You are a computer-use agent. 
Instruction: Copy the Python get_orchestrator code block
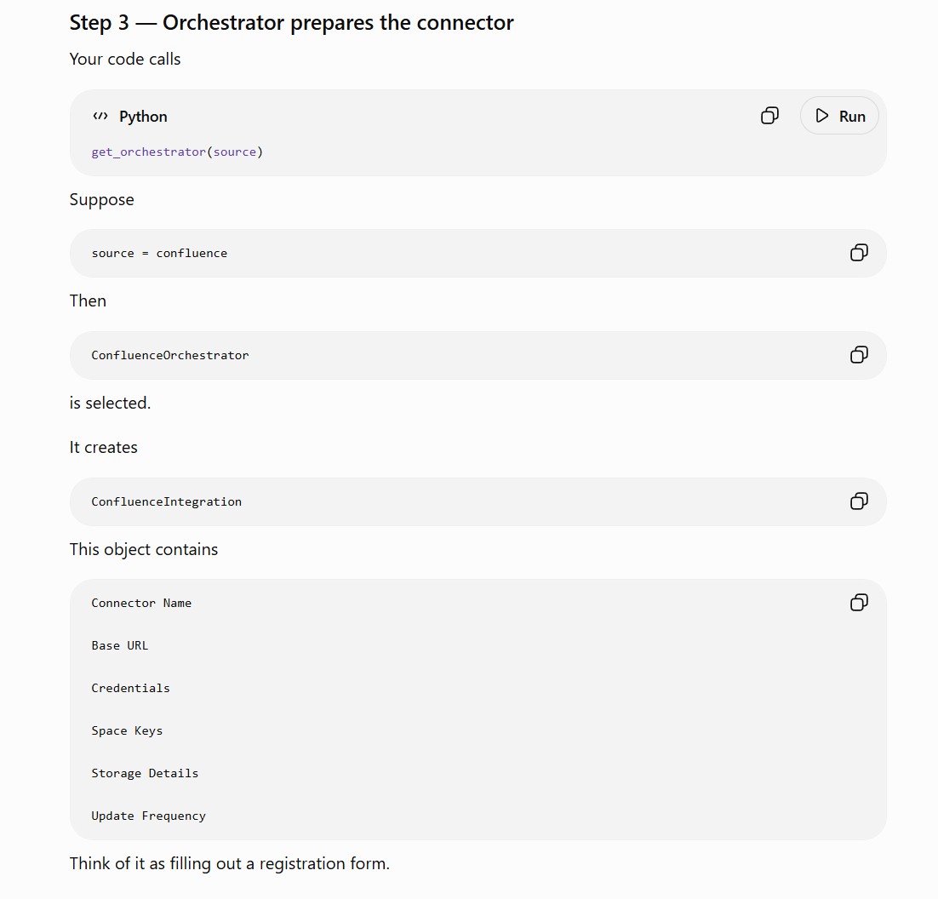pyautogui.click(x=769, y=116)
